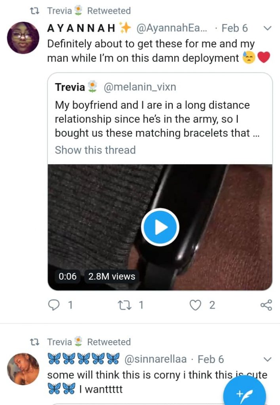Expand options chevron on Ayannah's tweet
The image size is (280, 405).
pos(267,28)
